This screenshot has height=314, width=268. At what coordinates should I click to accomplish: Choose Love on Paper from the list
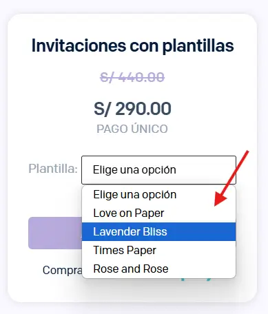(x=158, y=213)
